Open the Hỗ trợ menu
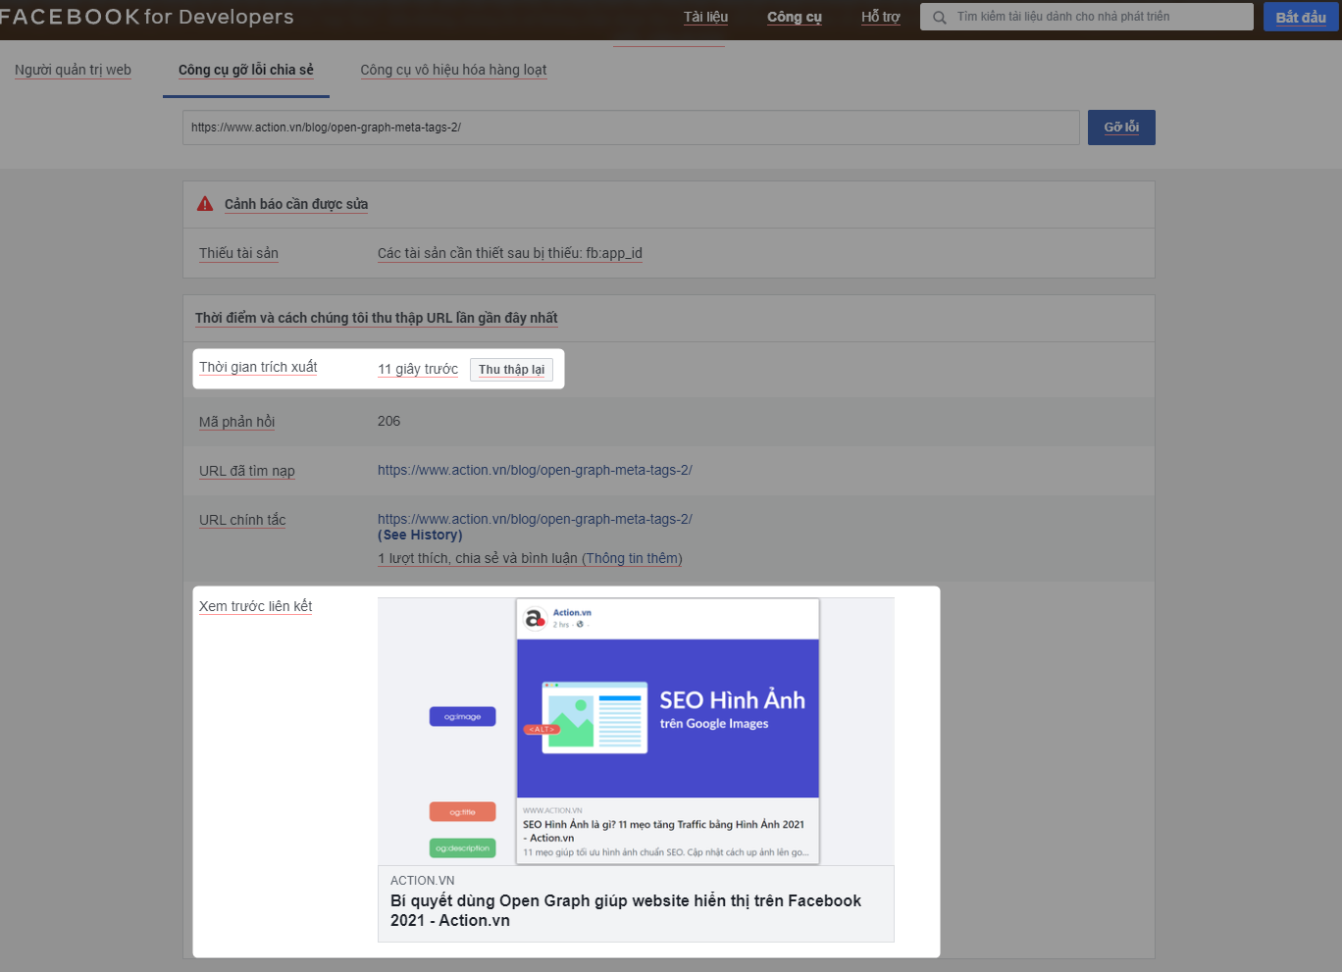This screenshot has height=972, width=1342. coord(881,17)
